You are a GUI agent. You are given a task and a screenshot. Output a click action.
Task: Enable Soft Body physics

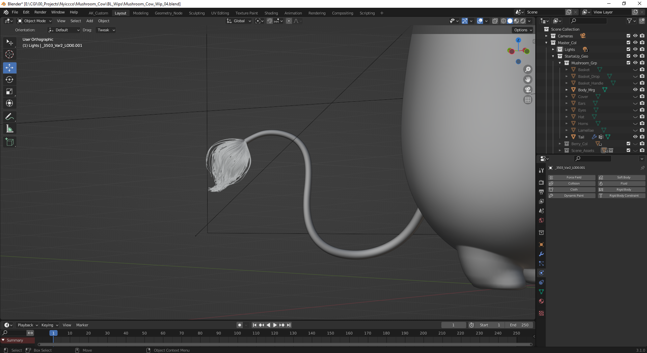(621, 178)
